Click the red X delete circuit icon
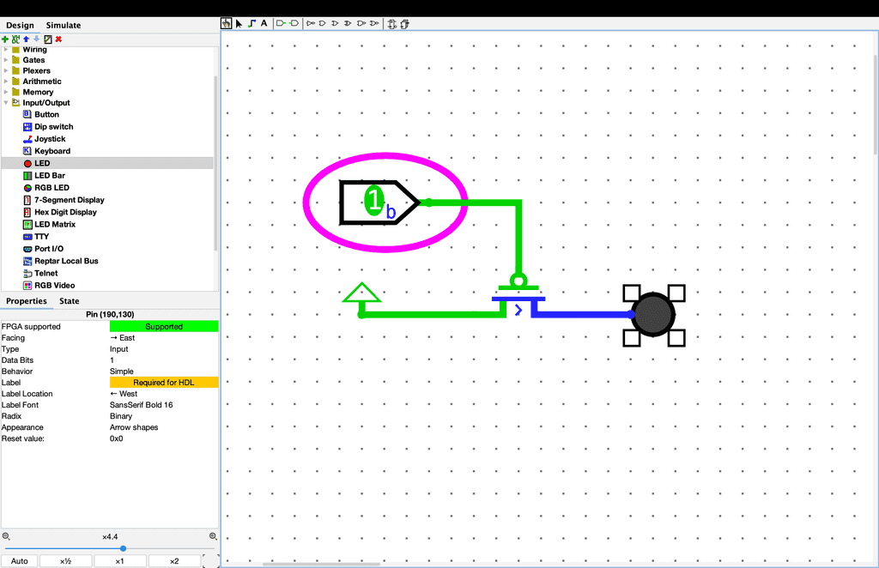 tap(58, 39)
